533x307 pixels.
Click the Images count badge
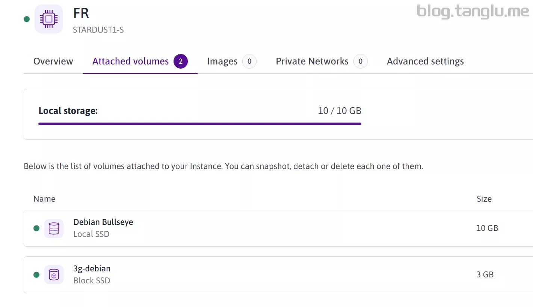point(249,61)
